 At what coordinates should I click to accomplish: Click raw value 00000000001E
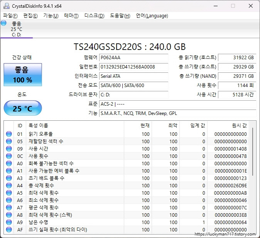pyautogui.click(x=231, y=171)
